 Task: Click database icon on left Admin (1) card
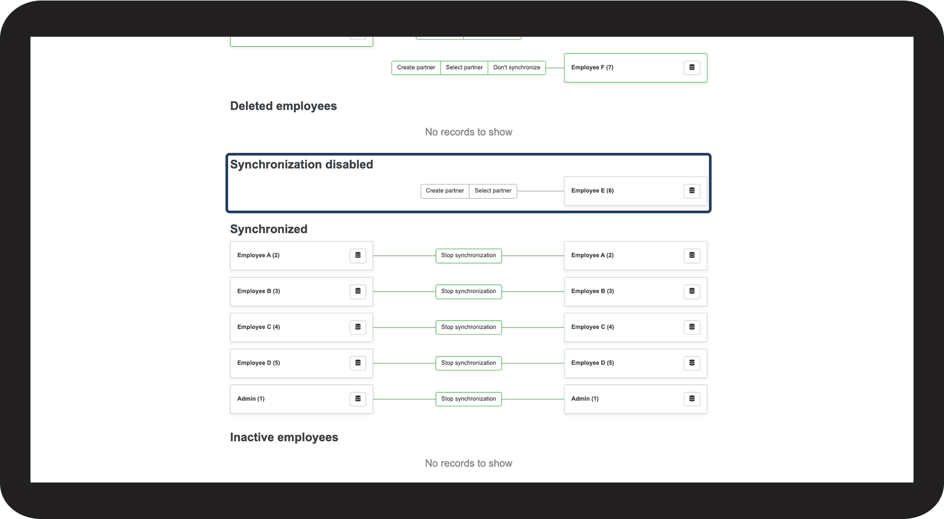click(358, 399)
